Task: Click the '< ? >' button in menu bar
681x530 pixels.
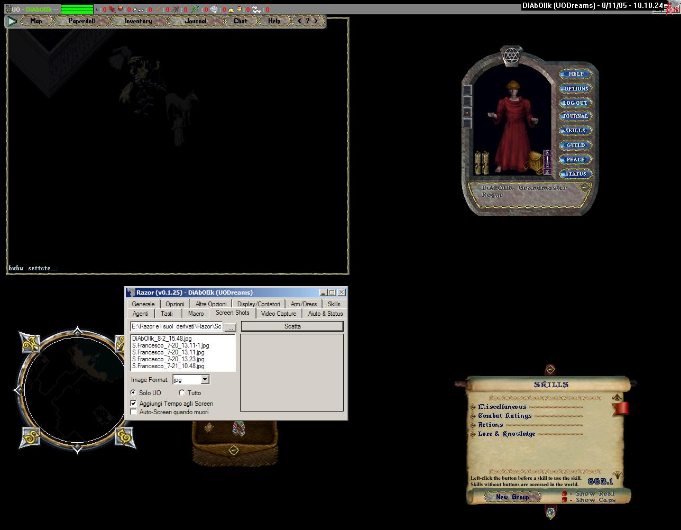Action: [x=307, y=21]
